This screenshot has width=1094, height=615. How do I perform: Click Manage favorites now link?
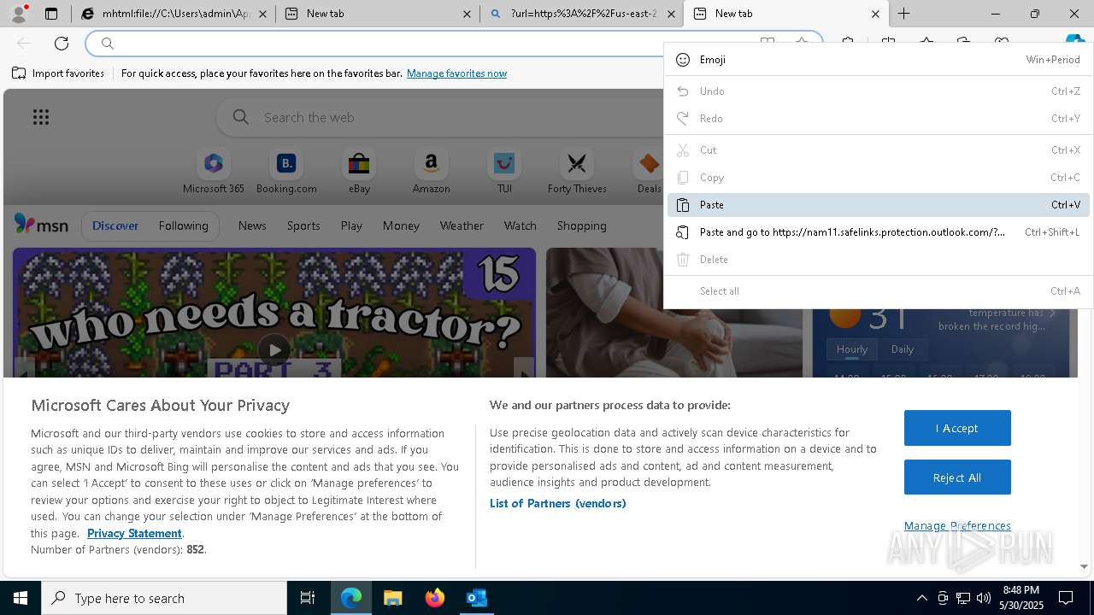pyautogui.click(x=456, y=73)
